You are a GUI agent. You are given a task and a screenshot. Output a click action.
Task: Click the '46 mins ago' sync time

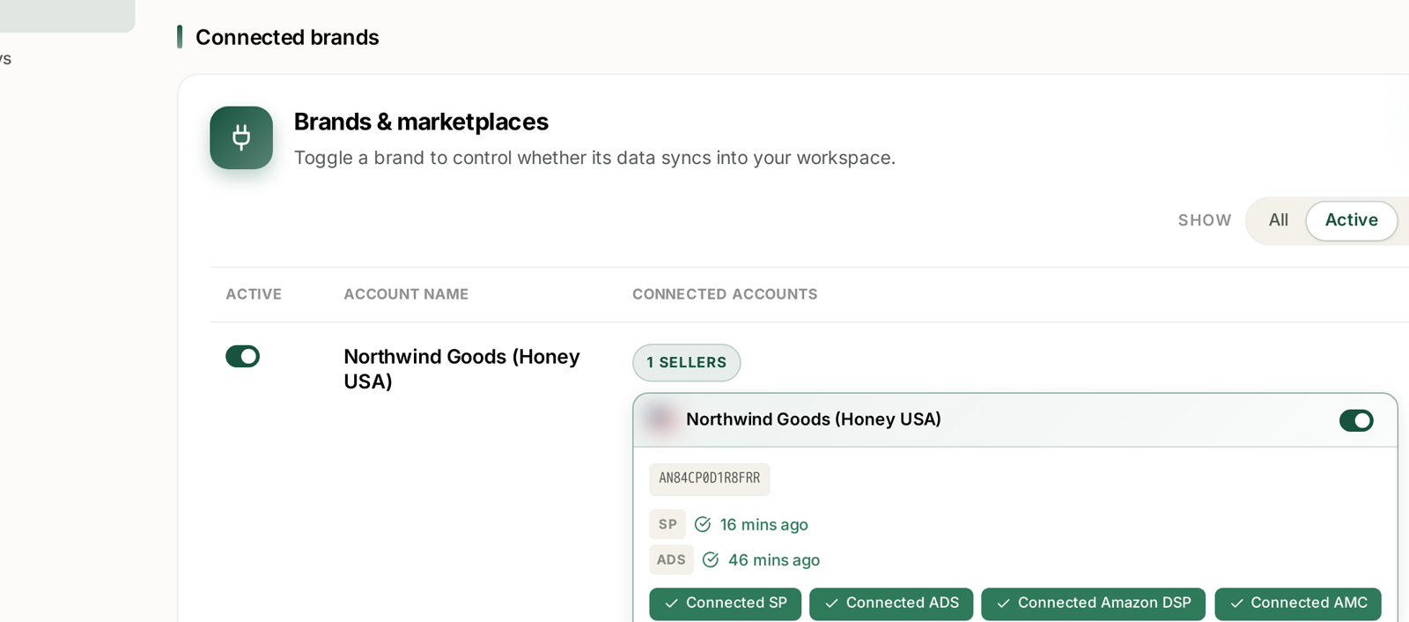tap(774, 560)
